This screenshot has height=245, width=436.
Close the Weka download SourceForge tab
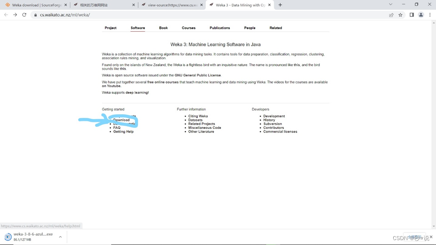pyautogui.click(x=66, y=5)
